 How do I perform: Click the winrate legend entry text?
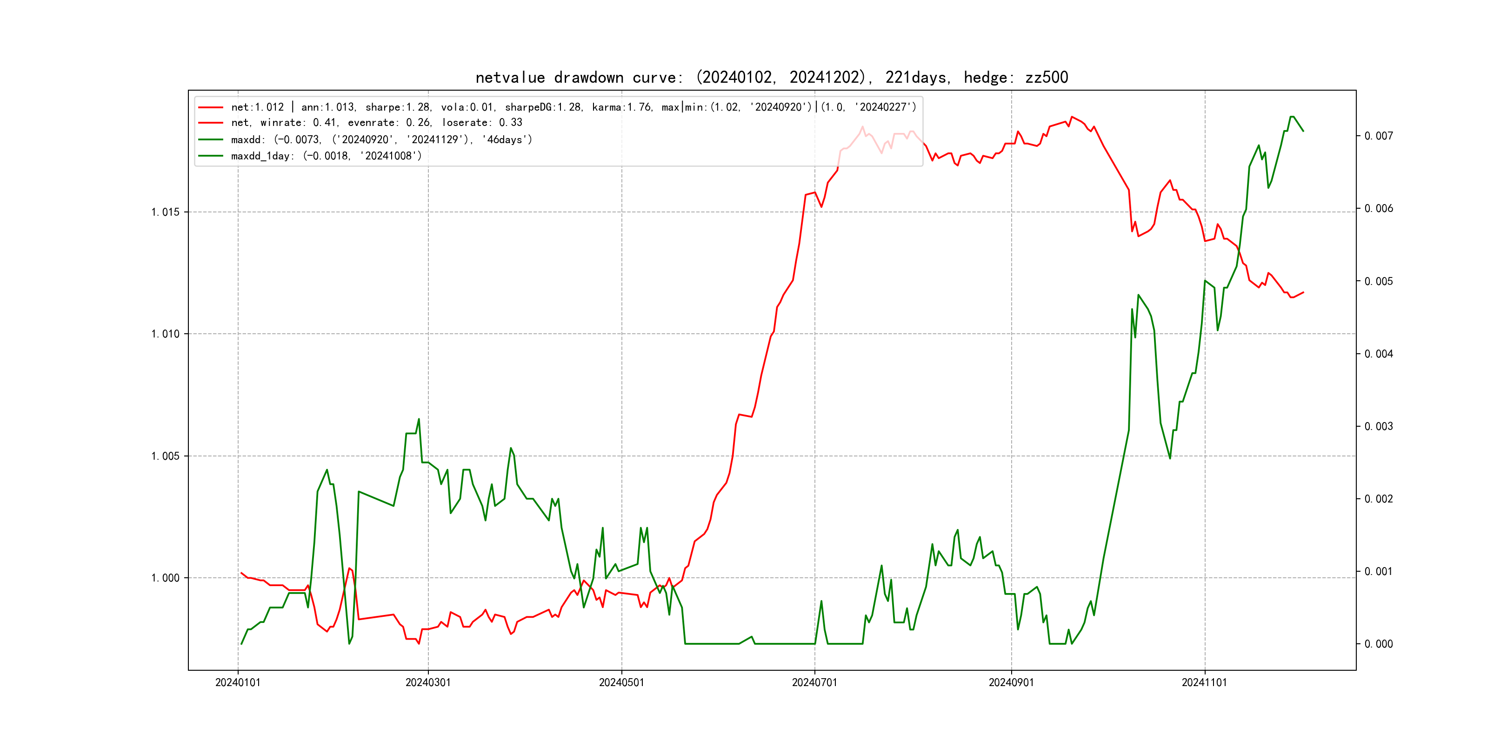(x=376, y=123)
